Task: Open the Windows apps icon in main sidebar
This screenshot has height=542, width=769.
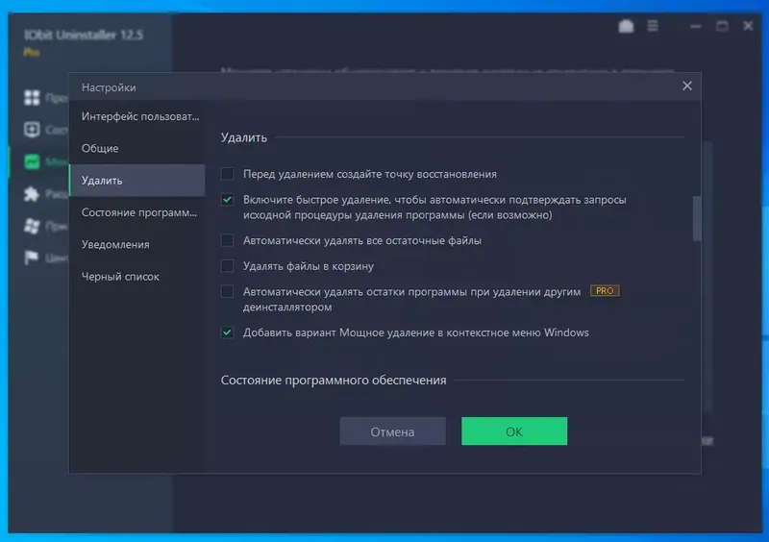Action: [x=32, y=226]
